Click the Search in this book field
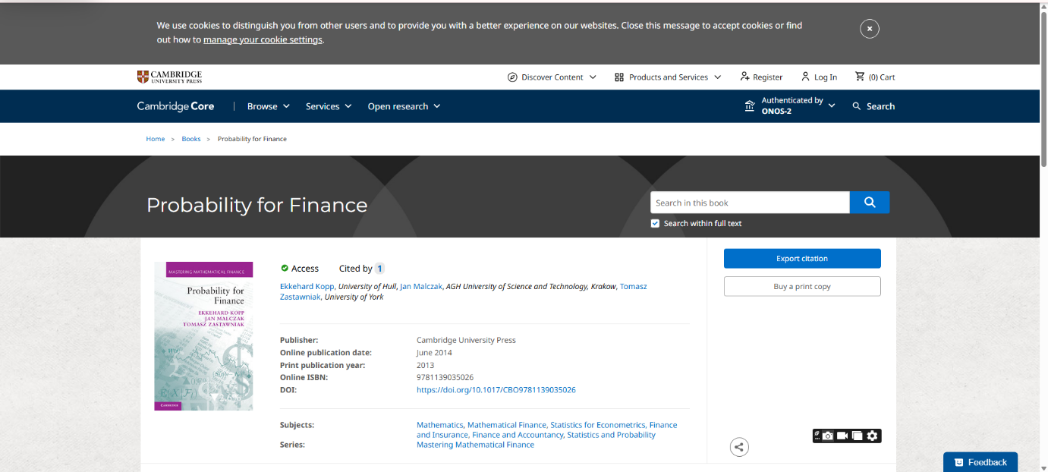1048x472 pixels. pos(749,203)
